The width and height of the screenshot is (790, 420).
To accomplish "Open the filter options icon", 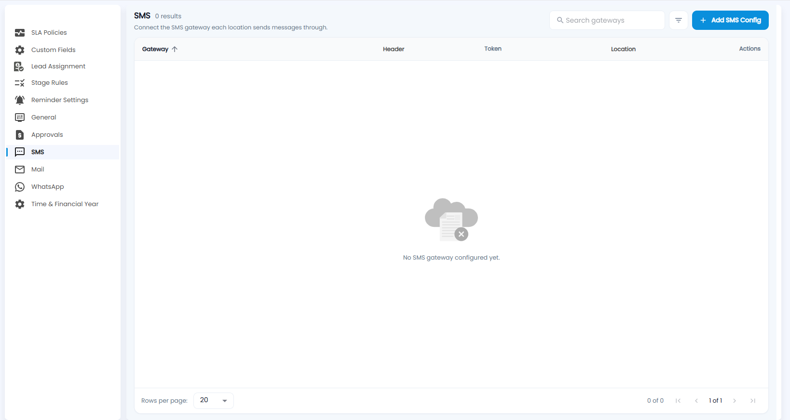I will 679,20.
